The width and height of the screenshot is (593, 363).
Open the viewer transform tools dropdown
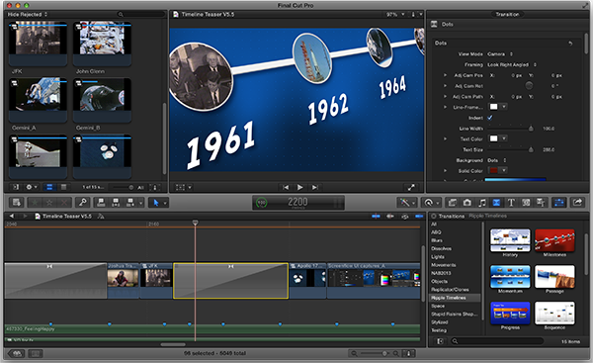tap(184, 187)
